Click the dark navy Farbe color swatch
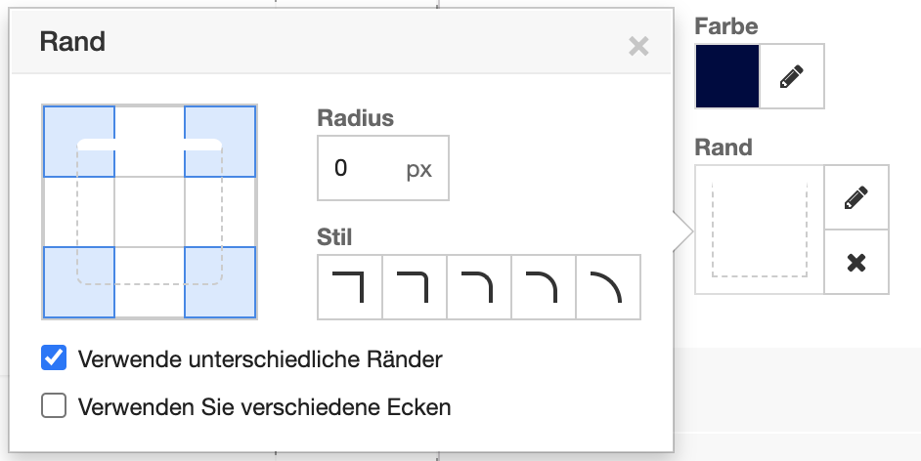Viewport: 921px width, 461px height. [726, 76]
